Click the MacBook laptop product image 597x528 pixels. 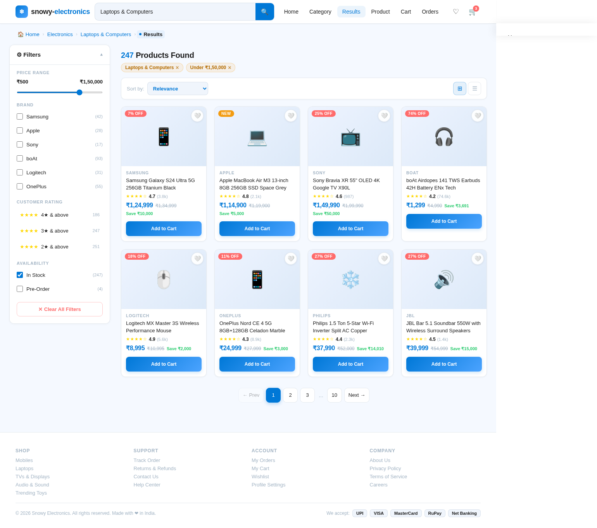point(257,137)
